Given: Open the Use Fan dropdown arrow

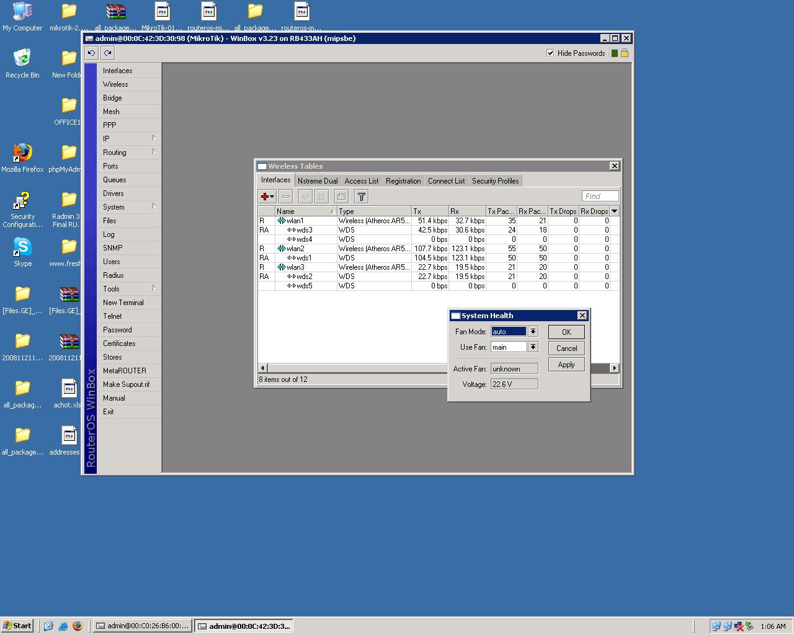Looking at the screenshot, I should coord(533,347).
